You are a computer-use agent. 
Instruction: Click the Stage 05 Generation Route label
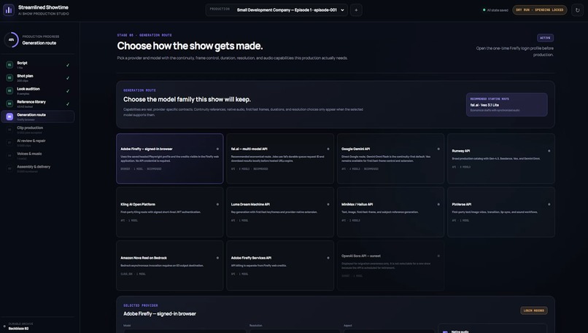[x=144, y=35]
